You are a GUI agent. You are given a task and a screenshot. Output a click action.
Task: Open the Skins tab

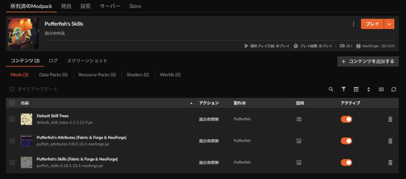tap(135, 6)
